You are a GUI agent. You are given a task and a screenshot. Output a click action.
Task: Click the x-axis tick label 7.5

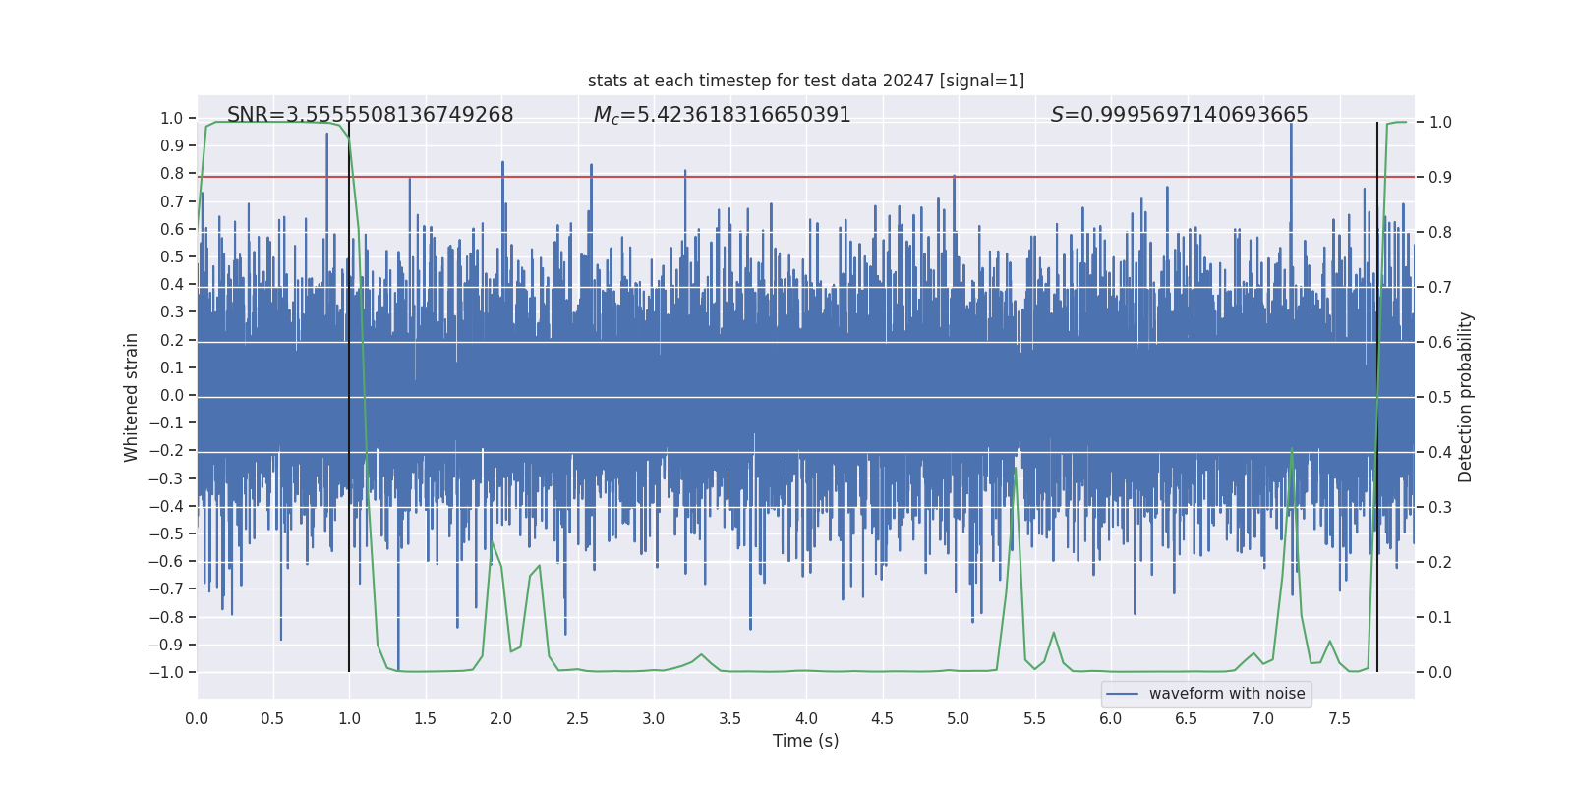(x=1339, y=718)
